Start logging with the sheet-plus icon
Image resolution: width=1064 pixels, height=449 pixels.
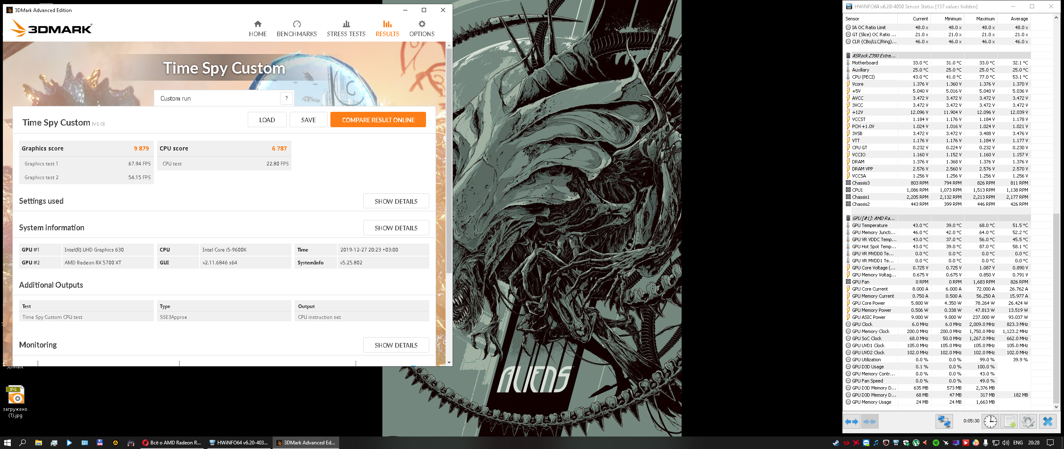(x=1009, y=422)
